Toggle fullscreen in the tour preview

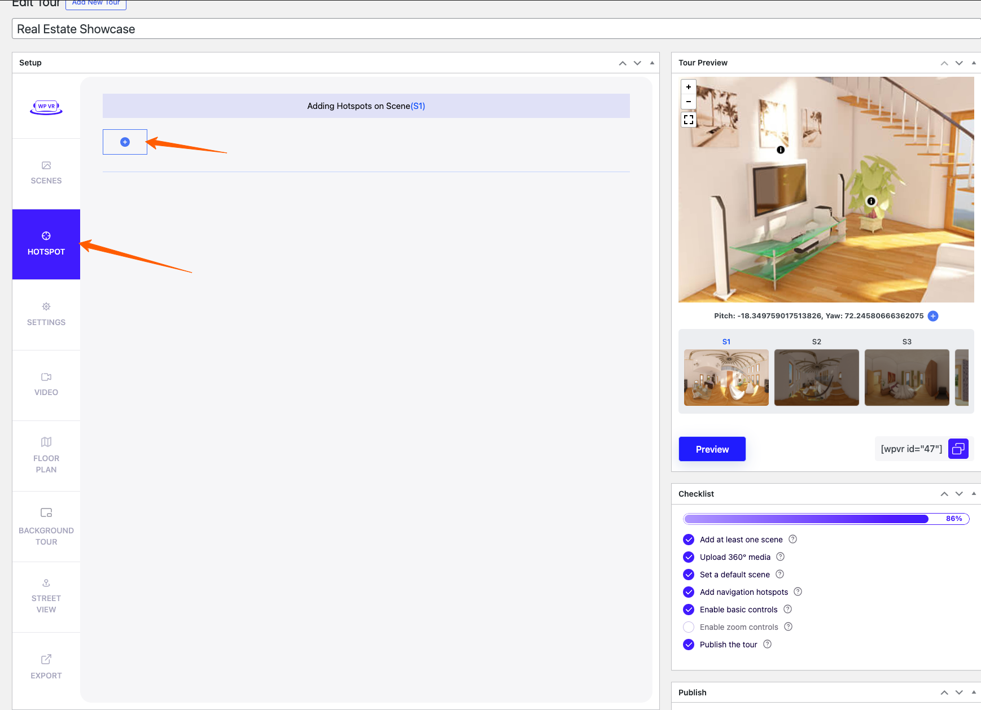click(x=689, y=120)
